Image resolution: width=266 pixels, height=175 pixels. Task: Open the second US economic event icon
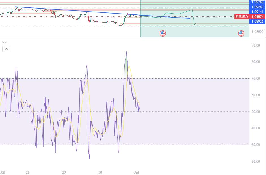coord(241,33)
